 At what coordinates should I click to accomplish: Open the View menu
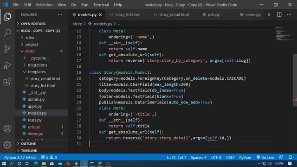coord(62,5)
